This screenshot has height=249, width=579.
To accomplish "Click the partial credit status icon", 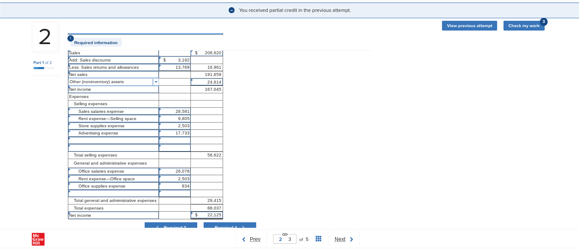I will [232, 10].
